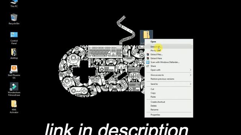Screen dimensions: 241x135
Task: Click the Share icon in the menu
Action: tap(148, 66)
